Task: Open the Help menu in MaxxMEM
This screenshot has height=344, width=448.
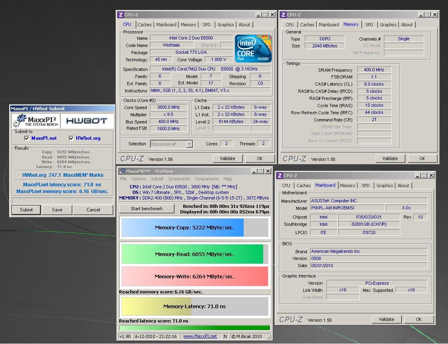Action: click(x=228, y=179)
